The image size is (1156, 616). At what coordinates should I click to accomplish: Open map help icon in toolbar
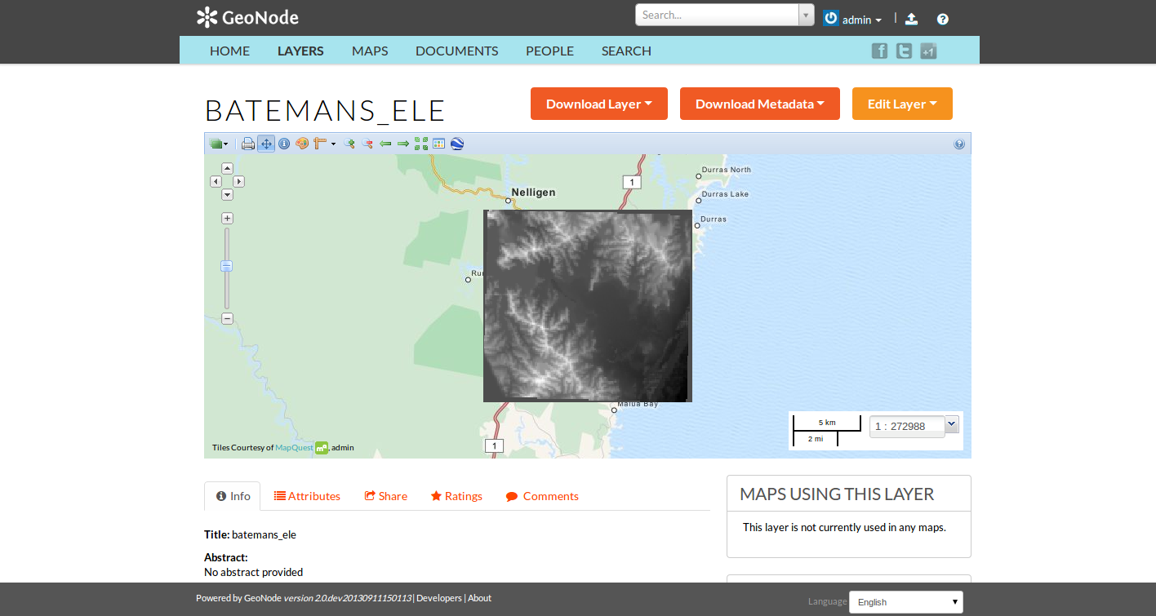click(x=959, y=144)
